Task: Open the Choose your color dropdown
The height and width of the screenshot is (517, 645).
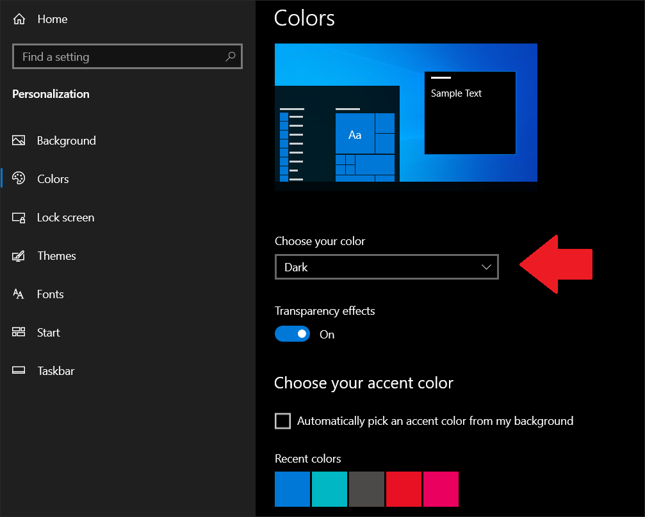Action: 387,267
